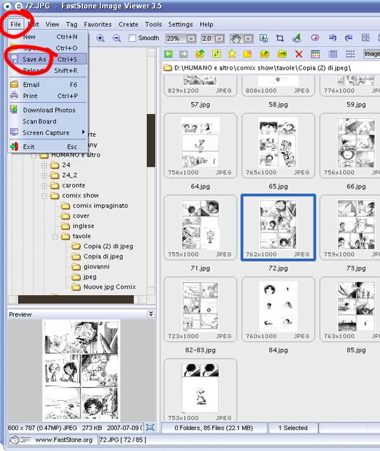Toggle the Smooth checkbox
This screenshot has height=451, width=380.
pyautogui.click(x=132, y=38)
